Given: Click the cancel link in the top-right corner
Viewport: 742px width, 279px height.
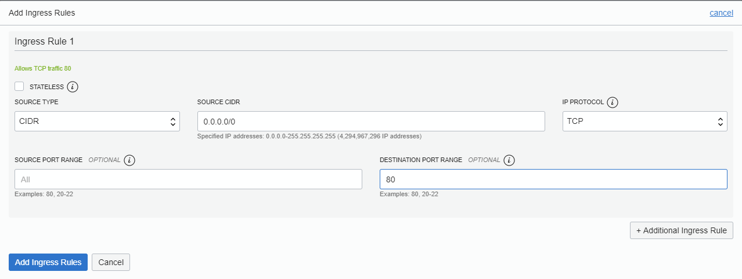Looking at the screenshot, I should pyautogui.click(x=721, y=13).
